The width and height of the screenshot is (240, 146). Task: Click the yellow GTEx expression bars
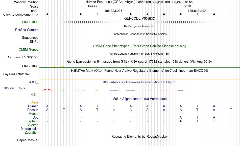pos(58,66)
